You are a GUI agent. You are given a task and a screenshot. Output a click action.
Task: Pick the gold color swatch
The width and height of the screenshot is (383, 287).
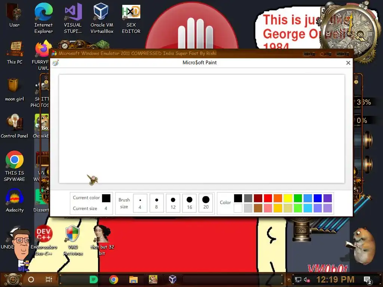(x=278, y=208)
